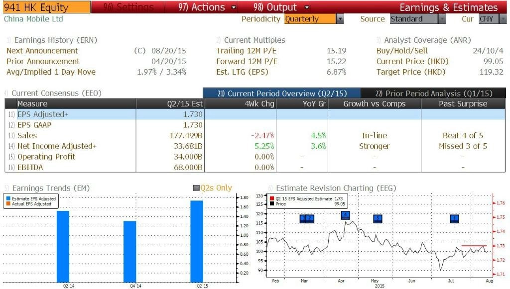Click the black Price legend swatch

(272, 203)
